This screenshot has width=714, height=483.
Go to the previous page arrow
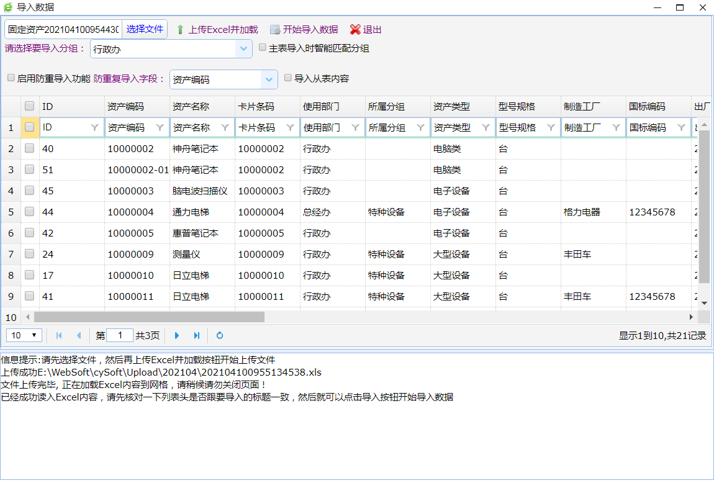[x=79, y=335]
